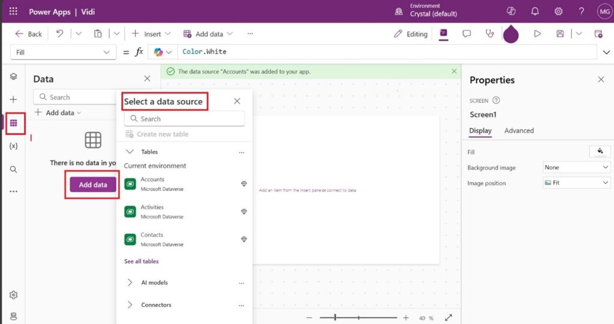Image resolution: width=614 pixels, height=324 pixels.
Task: Click the Preview app play icon
Action: 537,34
